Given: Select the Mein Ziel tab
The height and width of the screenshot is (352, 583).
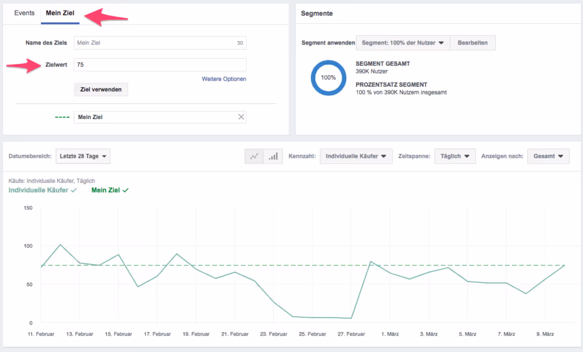Looking at the screenshot, I should pyautogui.click(x=60, y=13).
